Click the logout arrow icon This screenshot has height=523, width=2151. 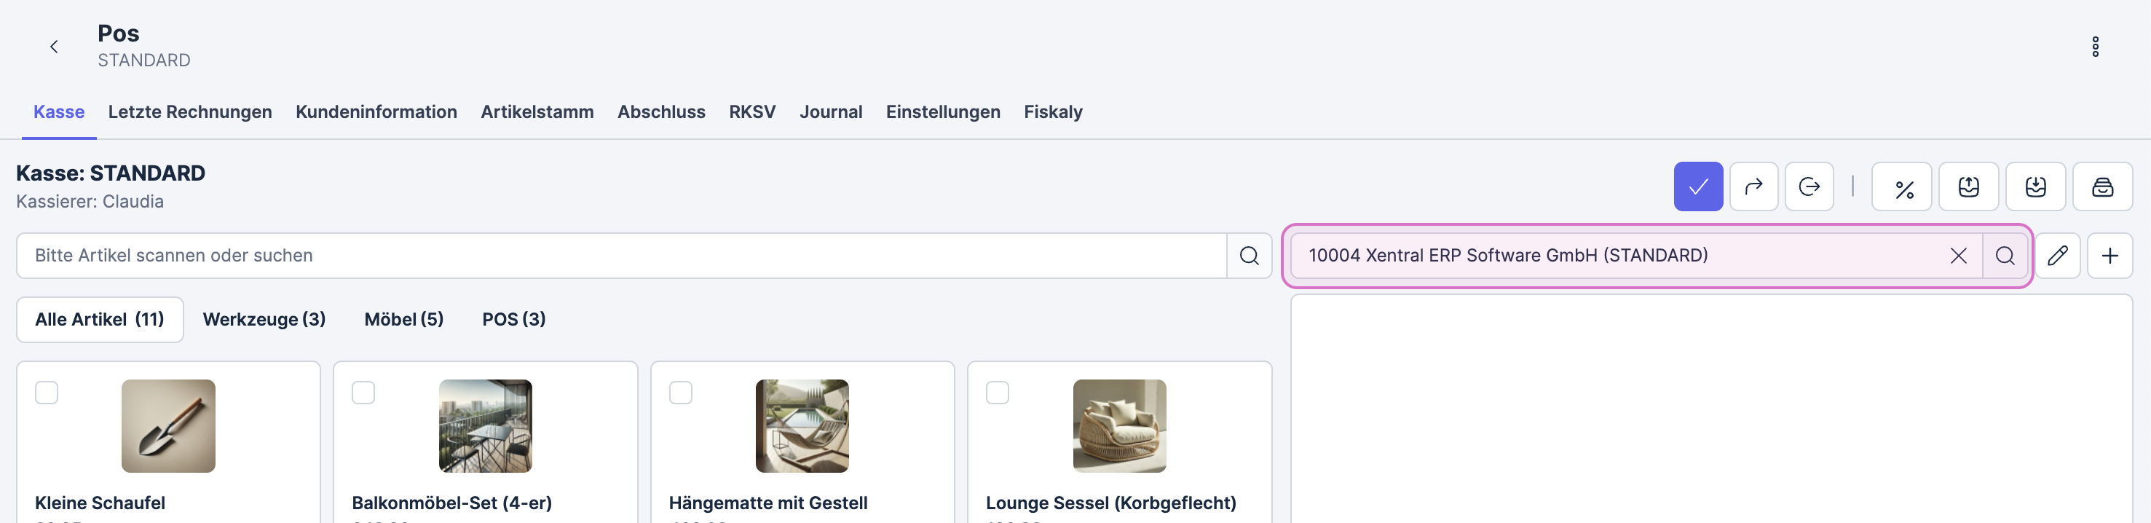pyautogui.click(x=1809, y=186)
